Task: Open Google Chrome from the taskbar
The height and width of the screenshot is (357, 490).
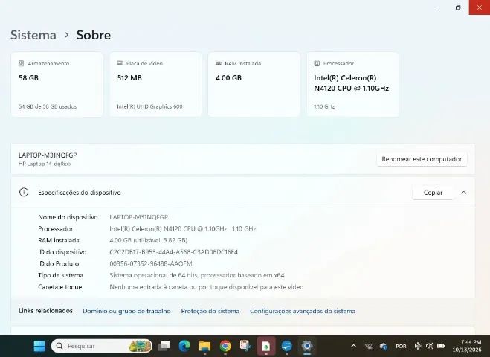Action: 225,346
